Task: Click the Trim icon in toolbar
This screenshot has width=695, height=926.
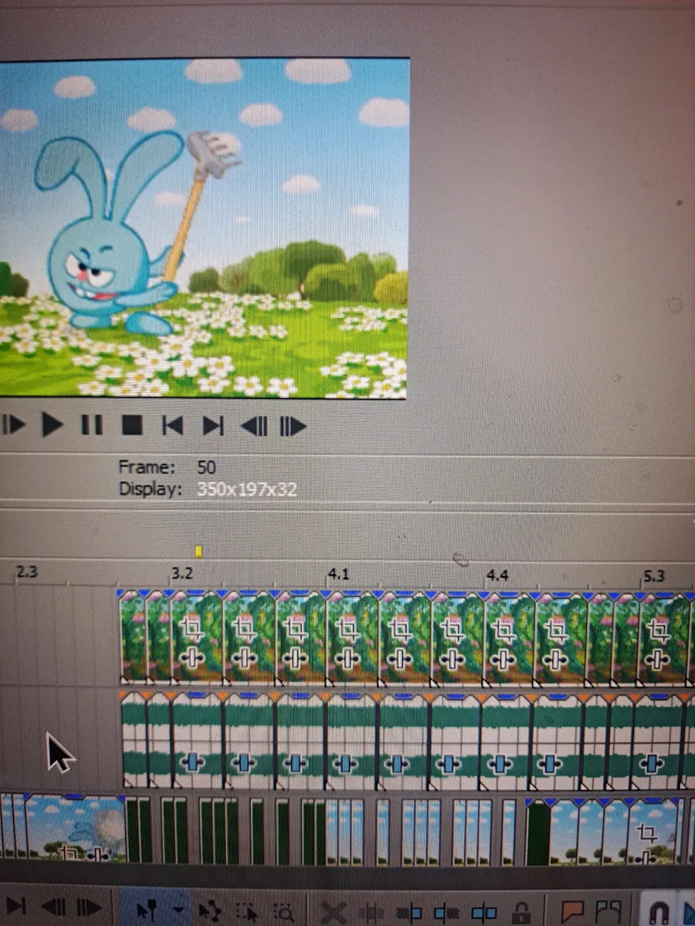Action: click(371, 914)
